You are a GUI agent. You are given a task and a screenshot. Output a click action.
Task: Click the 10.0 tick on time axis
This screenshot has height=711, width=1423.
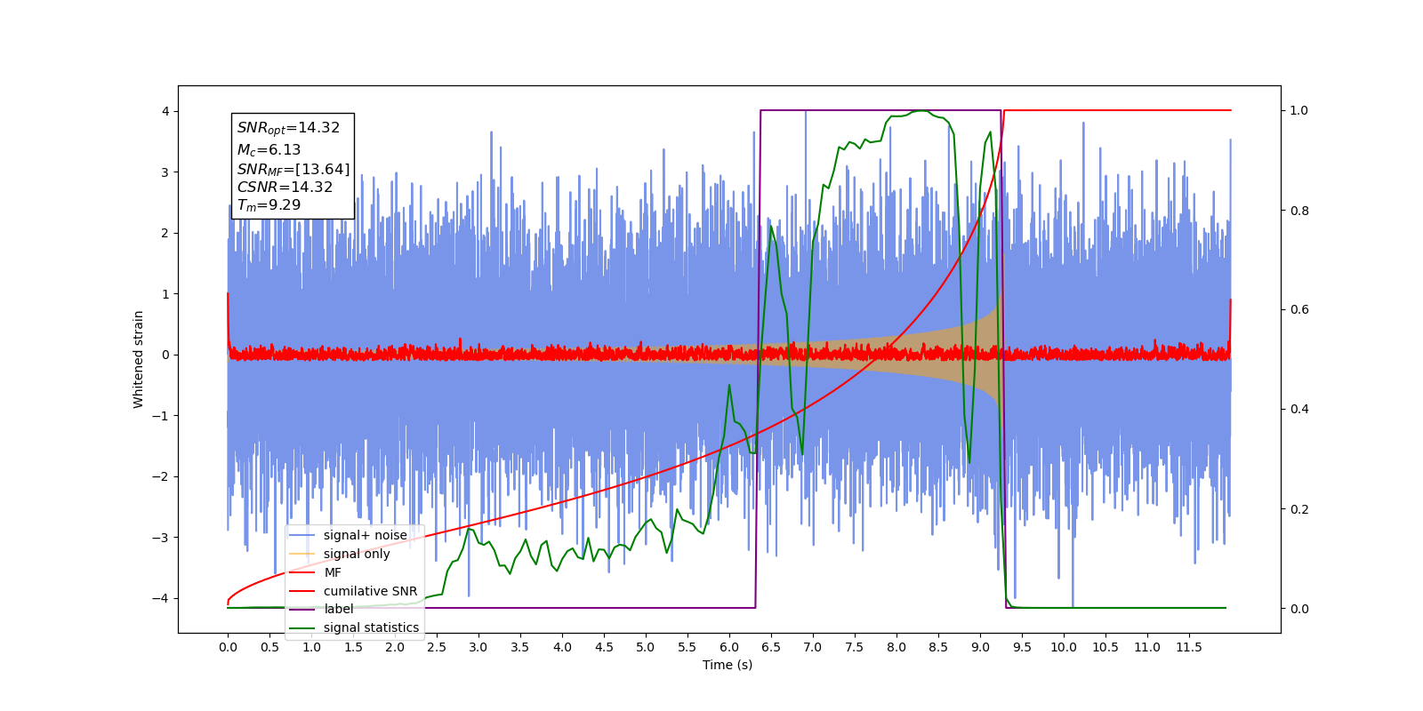point(1064,647)
